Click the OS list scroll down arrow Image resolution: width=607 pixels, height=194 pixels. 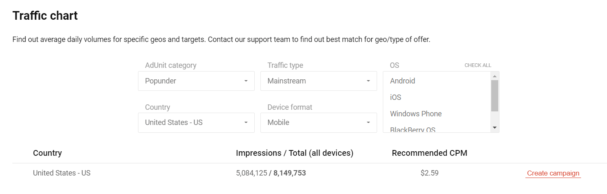495,128
